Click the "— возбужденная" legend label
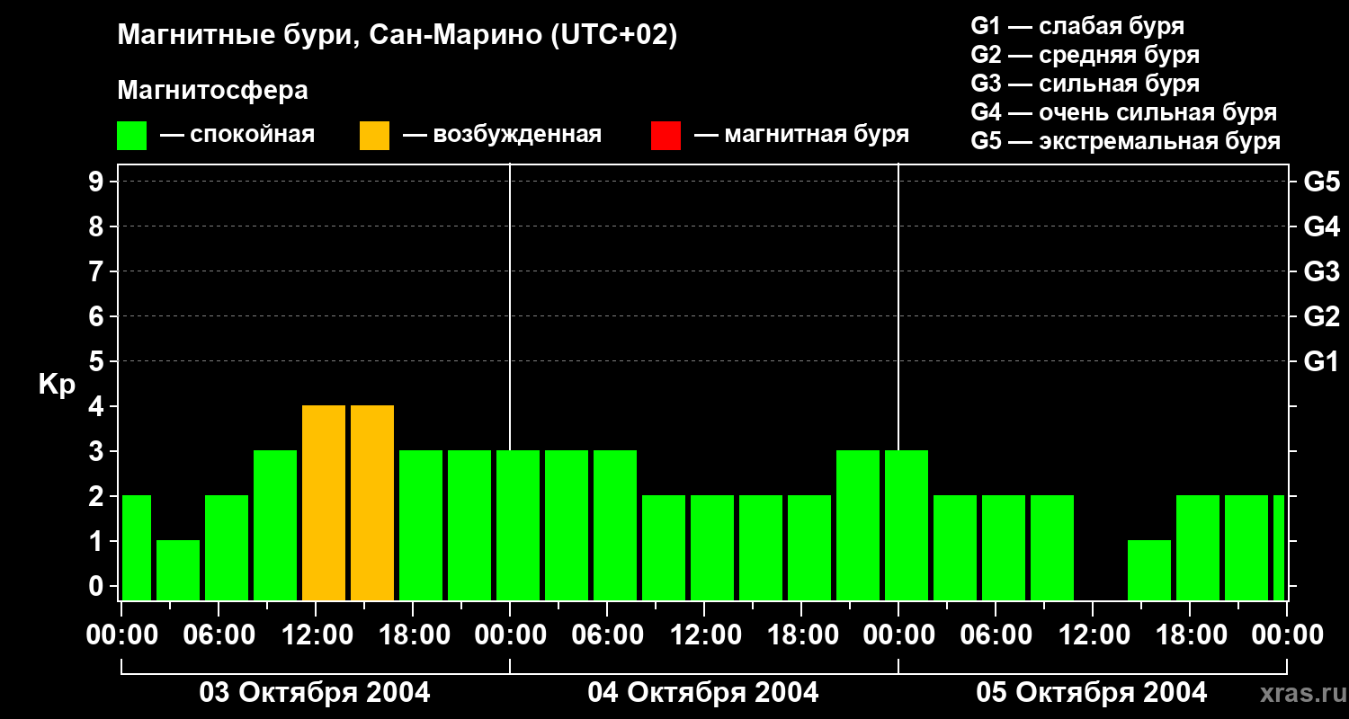Viewport: 1349px width, 719px height. (x=502, y=135)
